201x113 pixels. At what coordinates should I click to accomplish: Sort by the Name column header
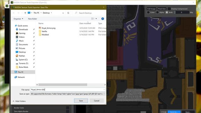(41, 23)
